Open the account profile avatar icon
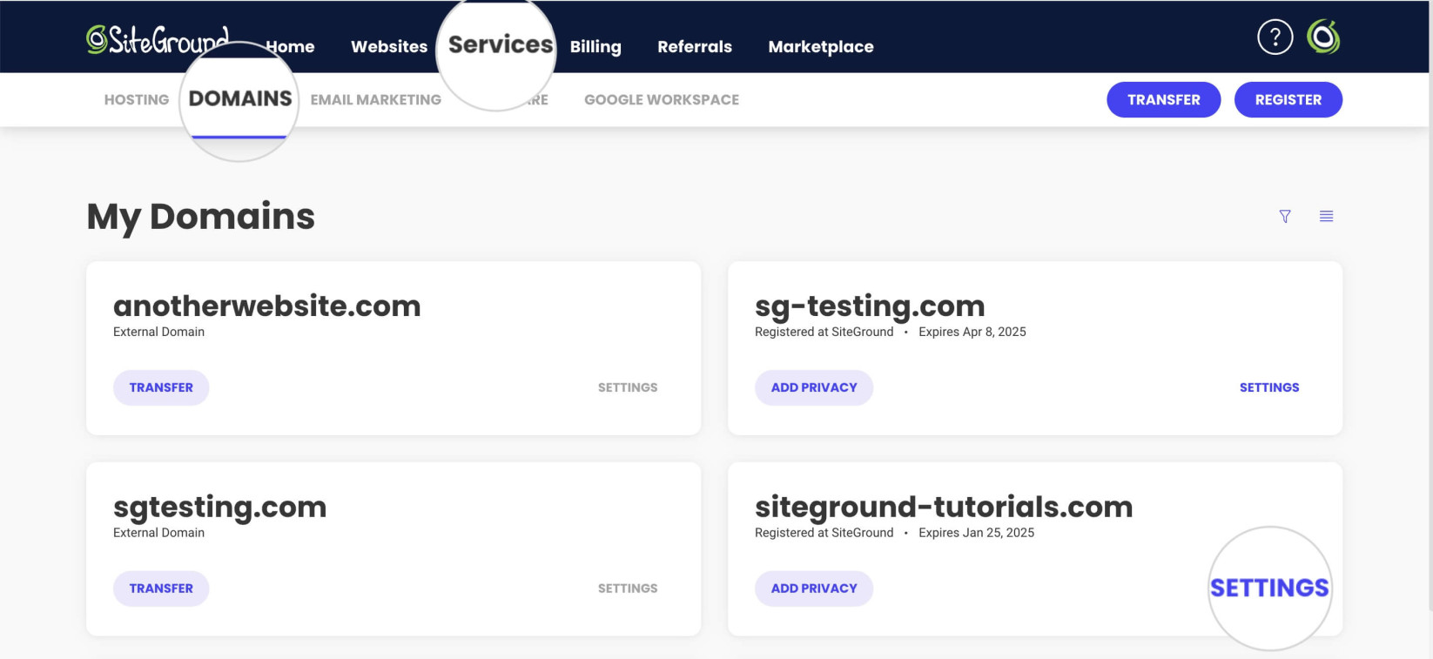Image resolution: width=1433 pixels, height=659 pixels. (x=1323, y=37)
